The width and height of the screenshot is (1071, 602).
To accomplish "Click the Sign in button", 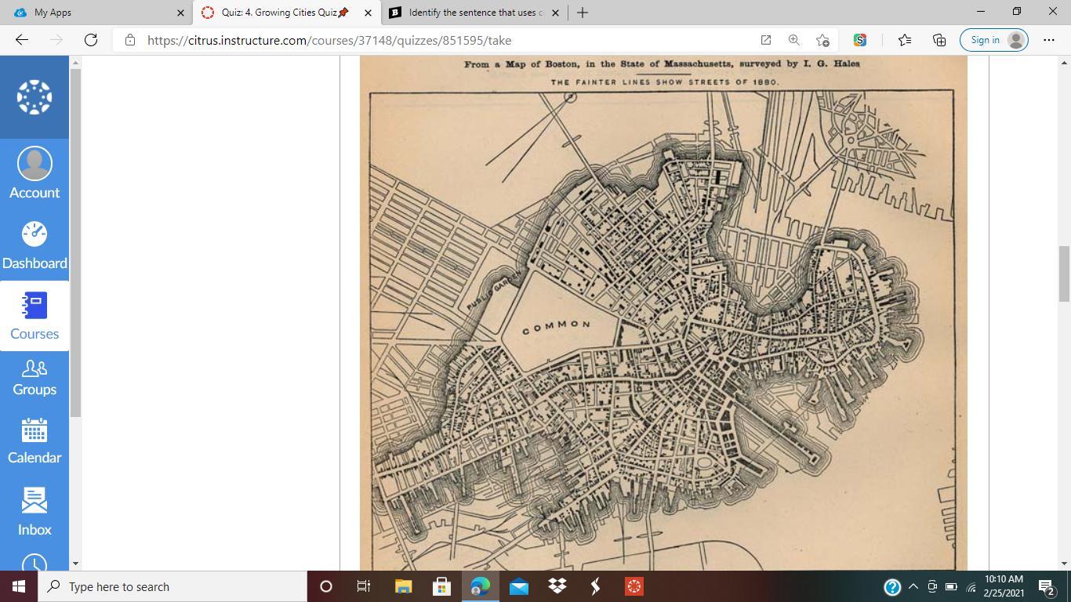I will tap(993, 40).
